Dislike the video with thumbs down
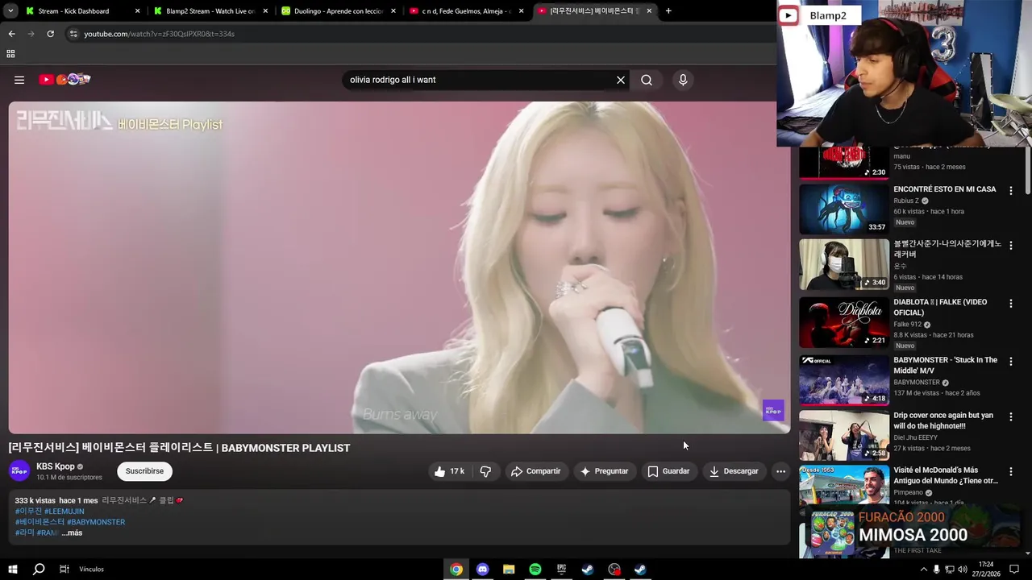1032x580 pixels. (485, 471)
